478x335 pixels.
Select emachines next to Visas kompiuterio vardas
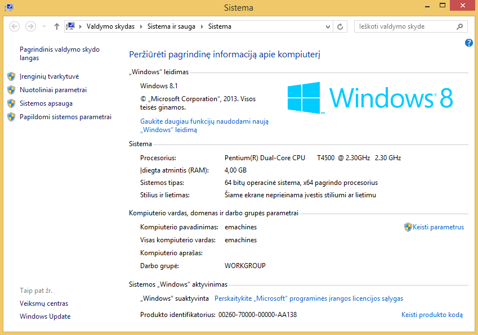pos(241,240)
